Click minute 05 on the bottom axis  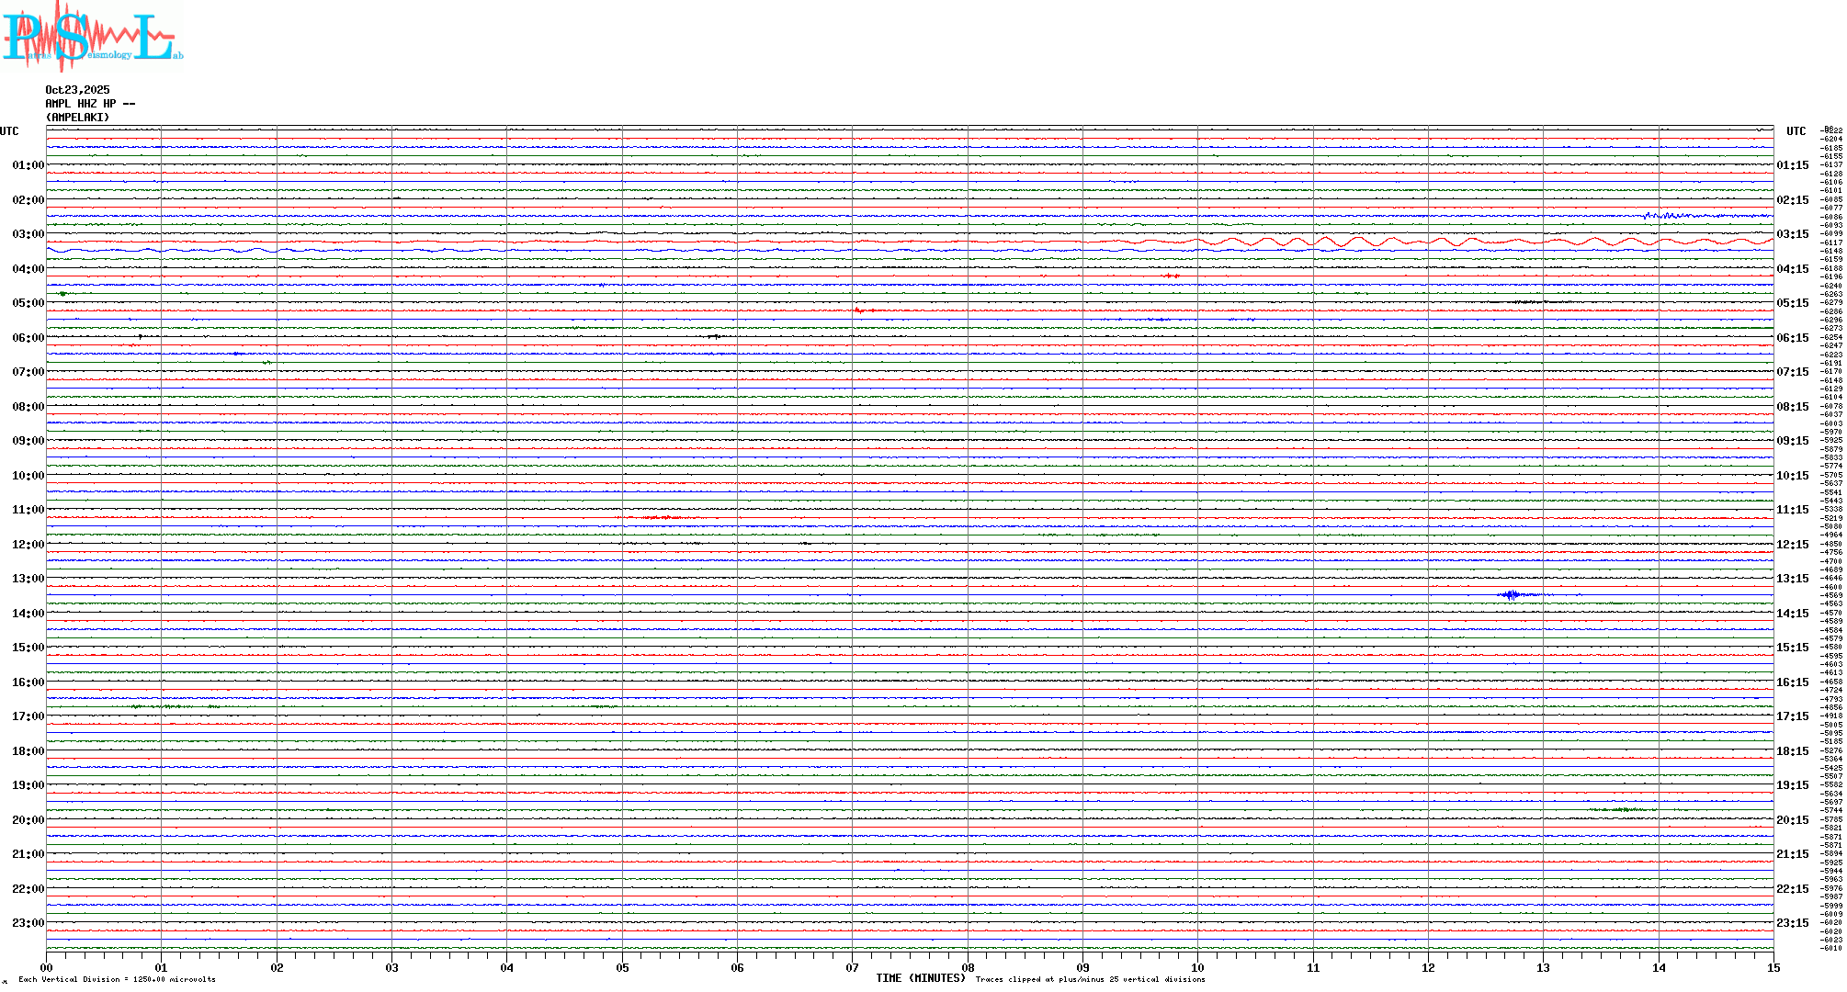[x=622, y=968]
